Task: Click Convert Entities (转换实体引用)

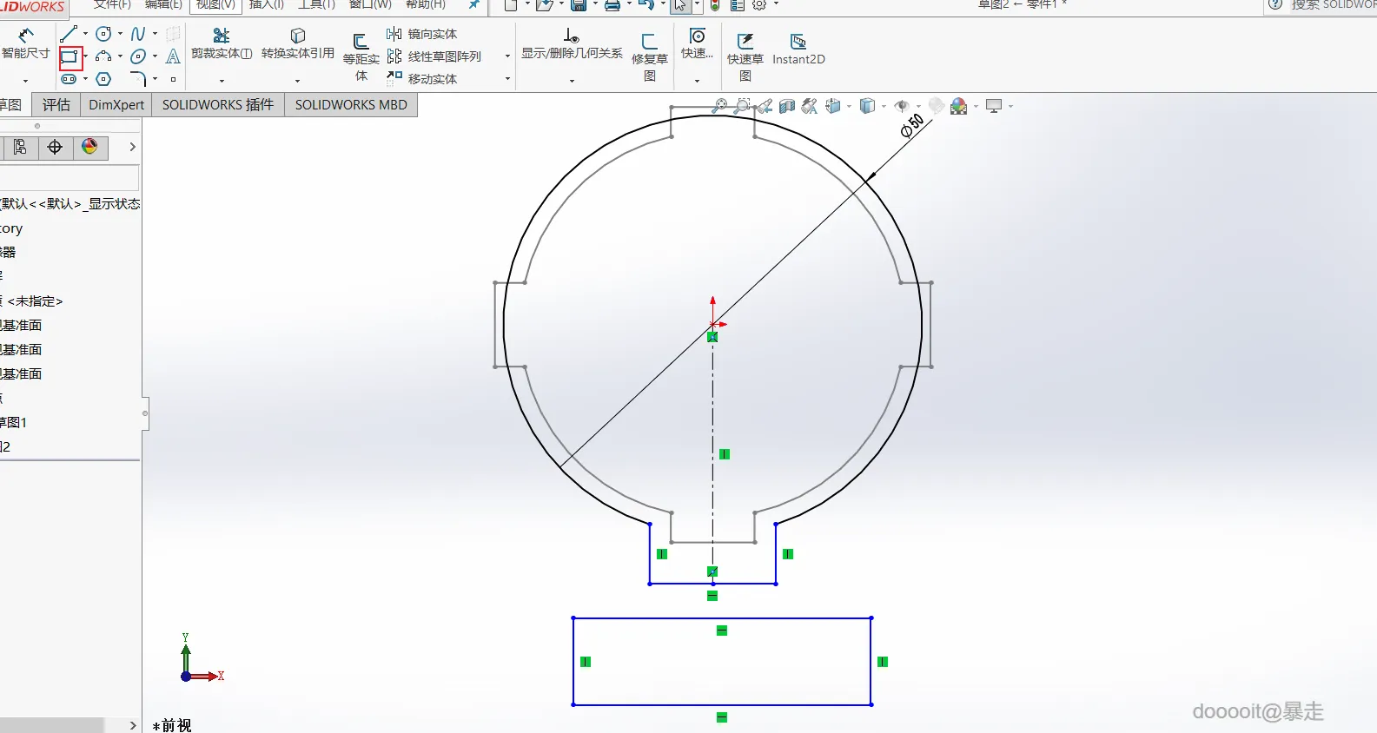Action: point(298,44)
